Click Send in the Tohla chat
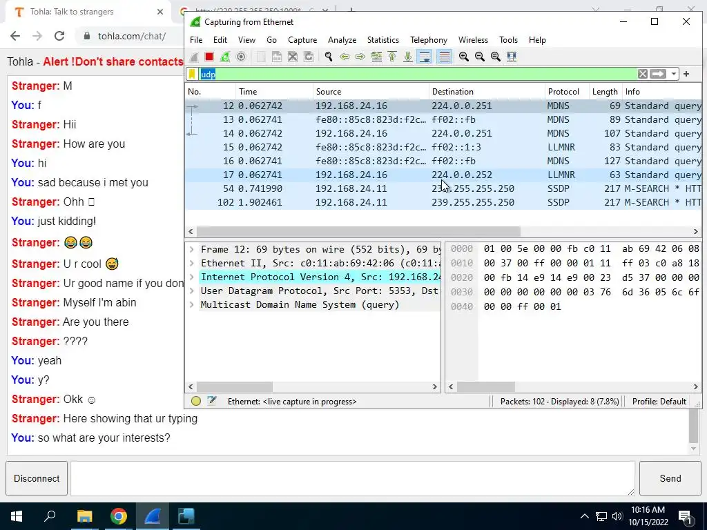Screen dimensions: 707x530 670,478
